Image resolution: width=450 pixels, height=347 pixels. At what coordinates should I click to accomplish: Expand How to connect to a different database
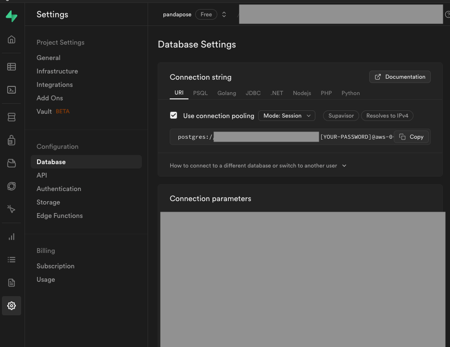258,166
